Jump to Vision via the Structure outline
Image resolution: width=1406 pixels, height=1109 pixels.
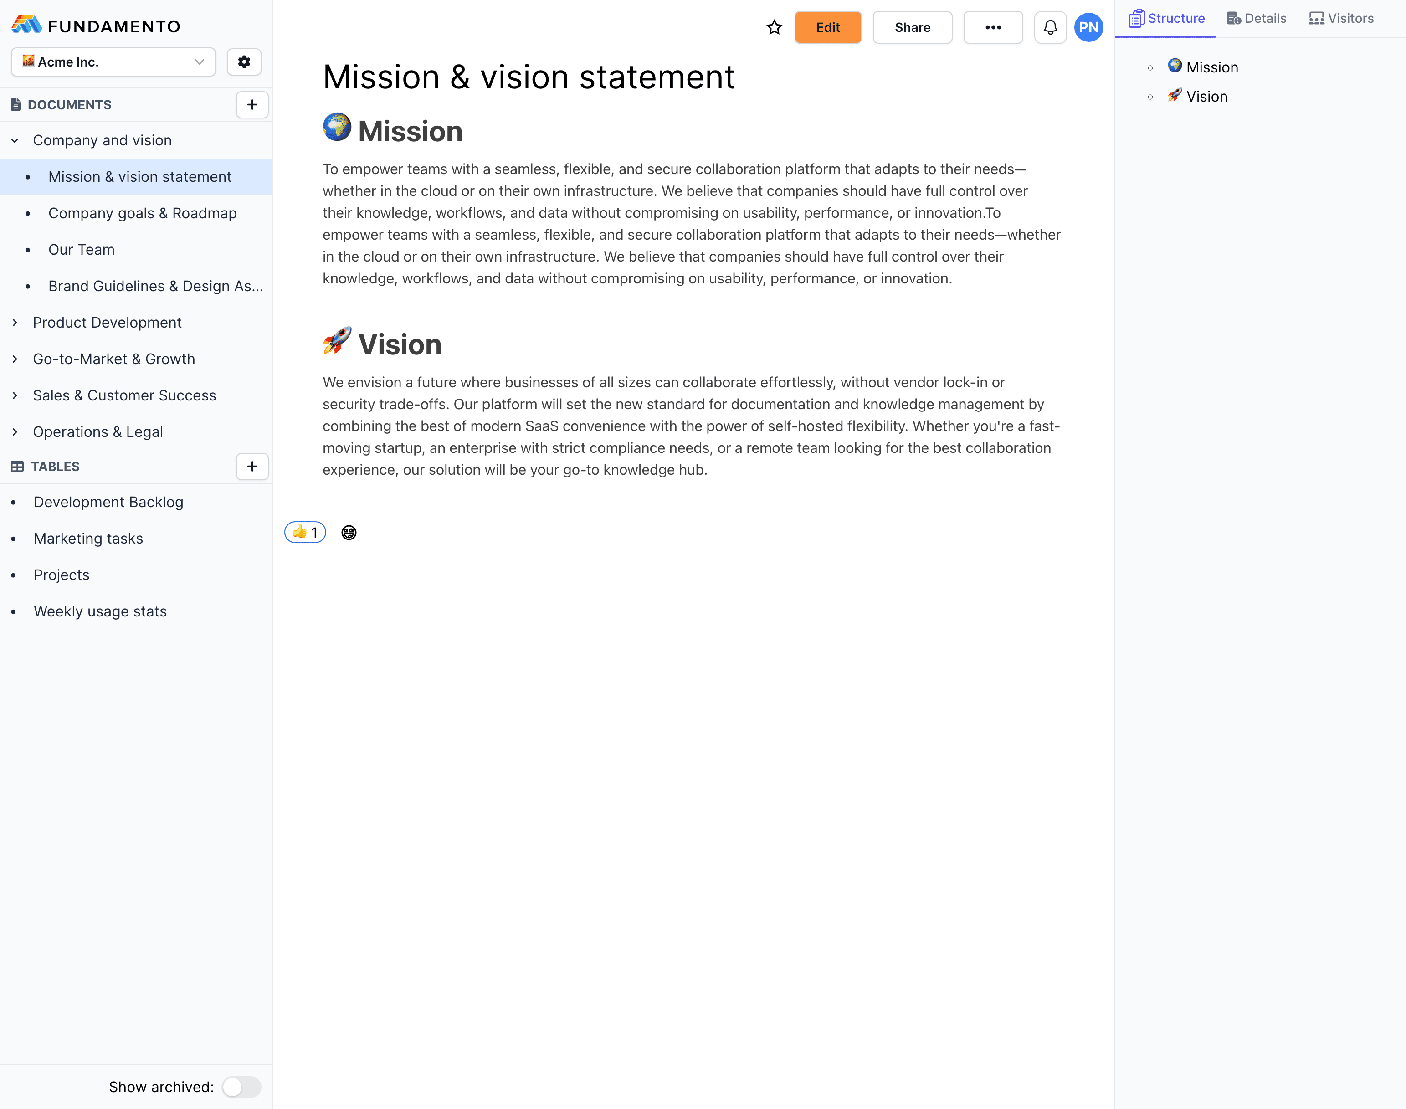(x=1206, y=96)
